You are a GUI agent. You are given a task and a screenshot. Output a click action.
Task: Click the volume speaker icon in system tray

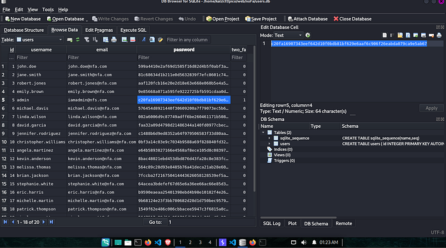304,242
